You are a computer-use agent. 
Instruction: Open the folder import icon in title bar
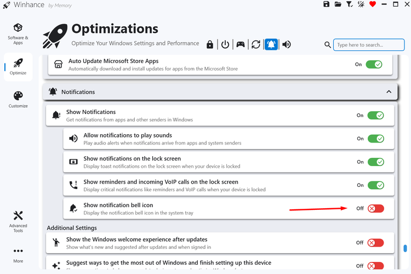pyautogui.click(x=338, y=4)
